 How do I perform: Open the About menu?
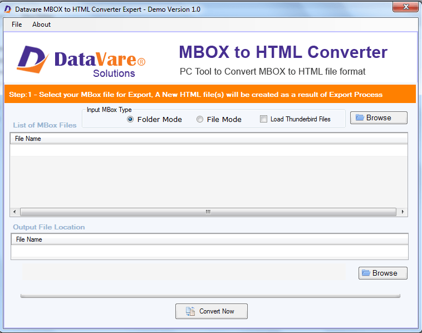pyautogui.click(x=41, y=25)
